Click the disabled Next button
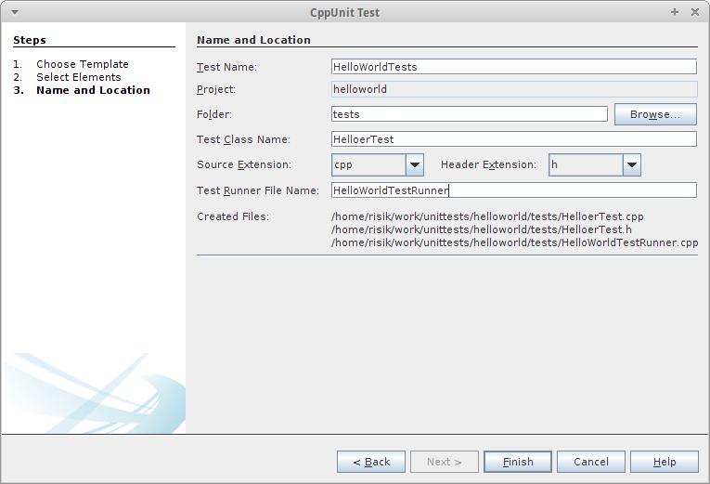Image resolution: width=710 pixels, height=484 pixels. pos(445,462)
